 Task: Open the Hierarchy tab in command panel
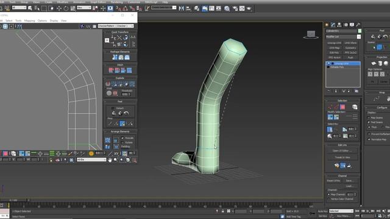[x=339, y=24]
